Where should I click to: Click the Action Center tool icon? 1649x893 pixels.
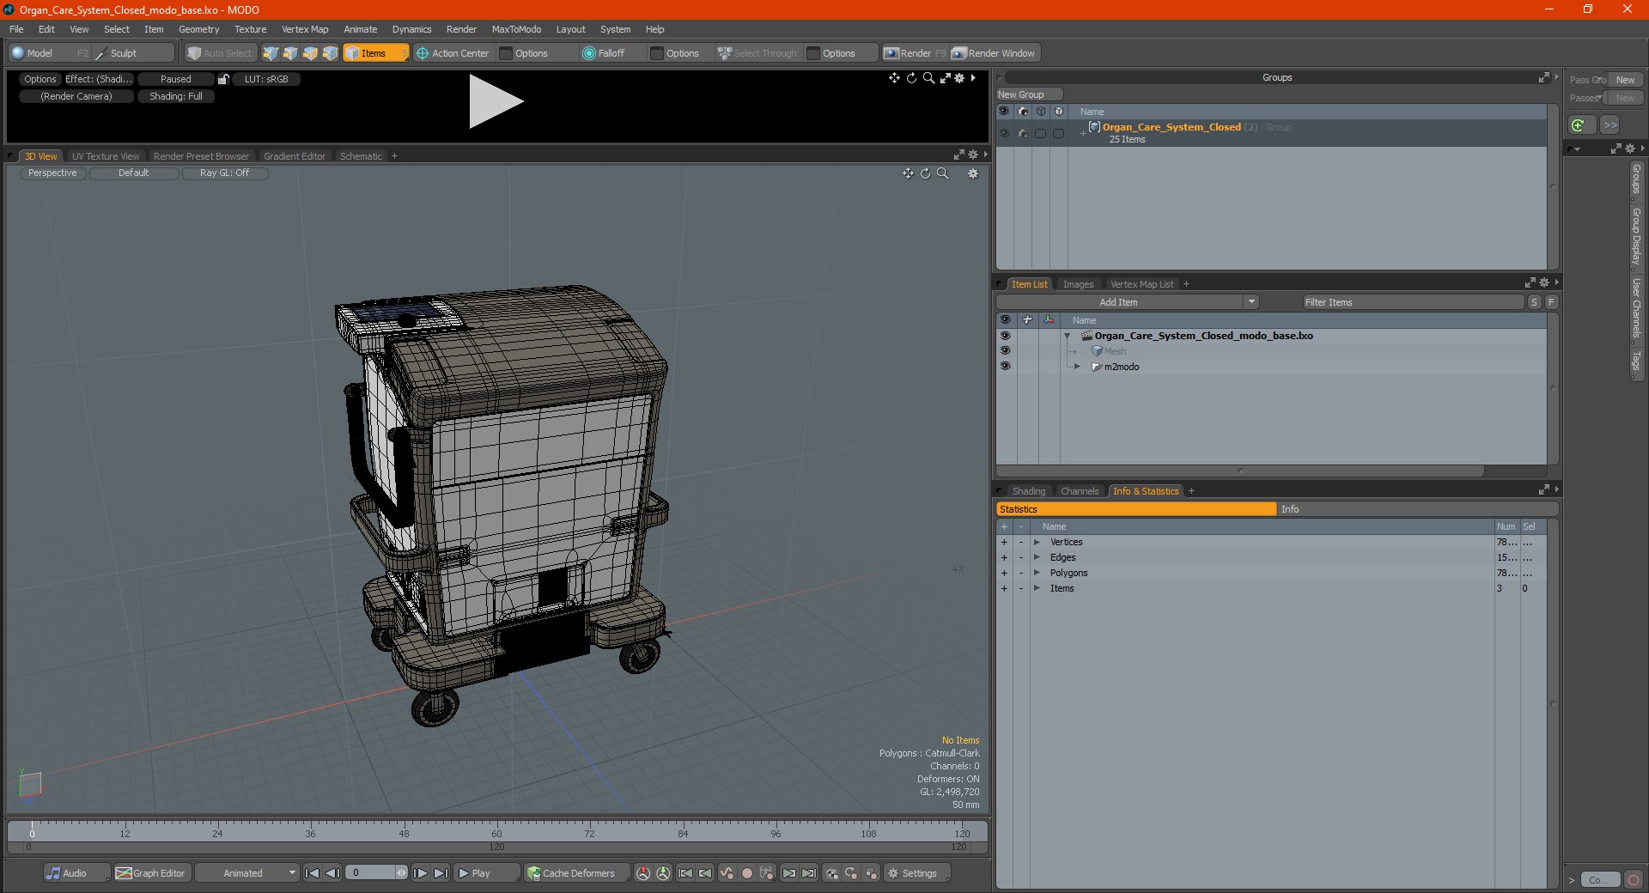423,53
